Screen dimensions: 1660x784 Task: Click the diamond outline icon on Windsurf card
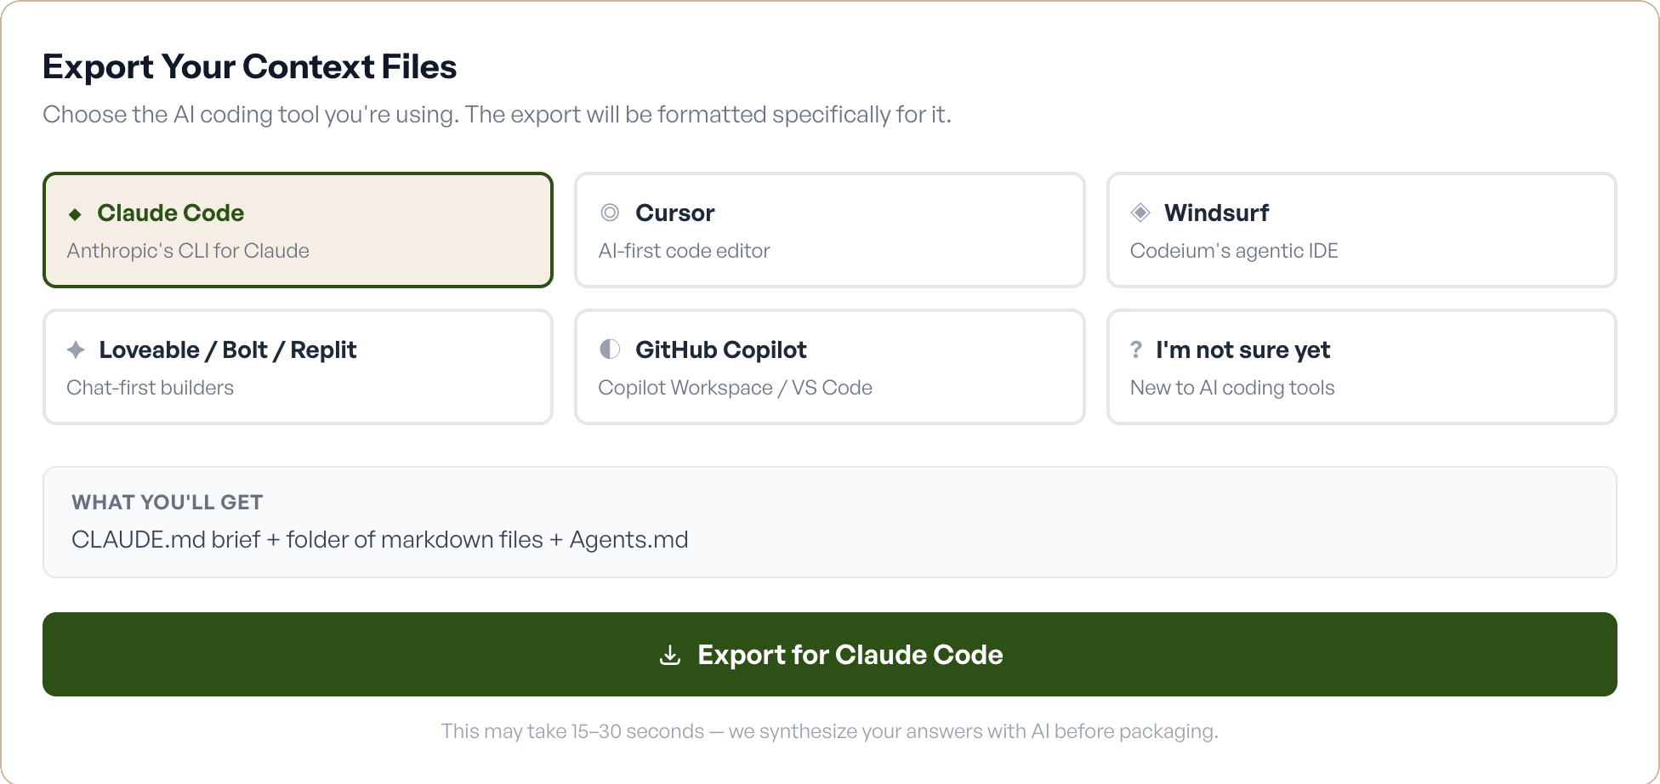click(1140, 213)
